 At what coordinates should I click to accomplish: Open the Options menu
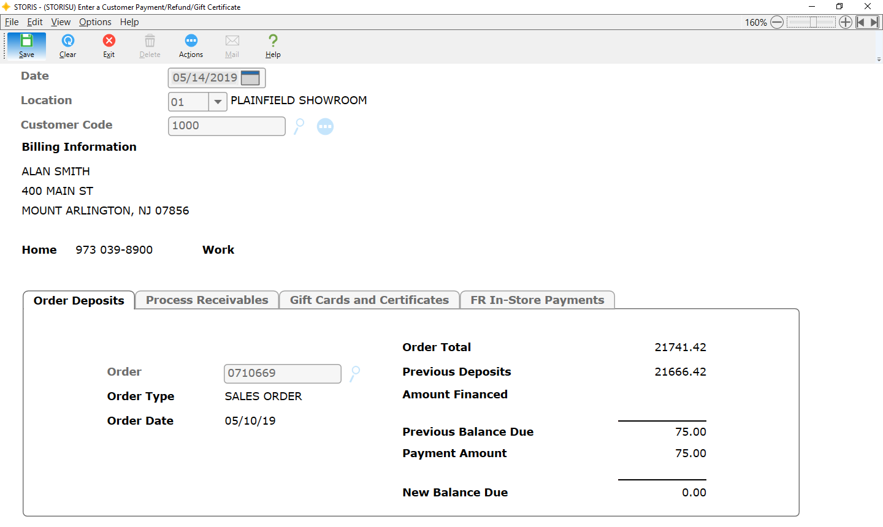click(x=95, y=22)
